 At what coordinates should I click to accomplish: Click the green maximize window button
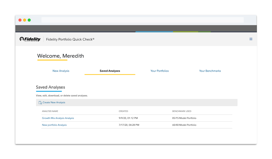29,20
